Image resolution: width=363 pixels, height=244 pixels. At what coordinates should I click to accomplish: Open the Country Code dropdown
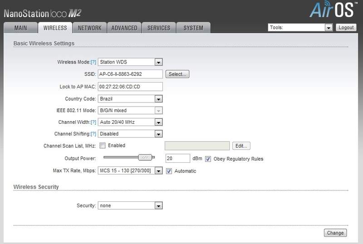pyautogui.click(x=130, y=99)
